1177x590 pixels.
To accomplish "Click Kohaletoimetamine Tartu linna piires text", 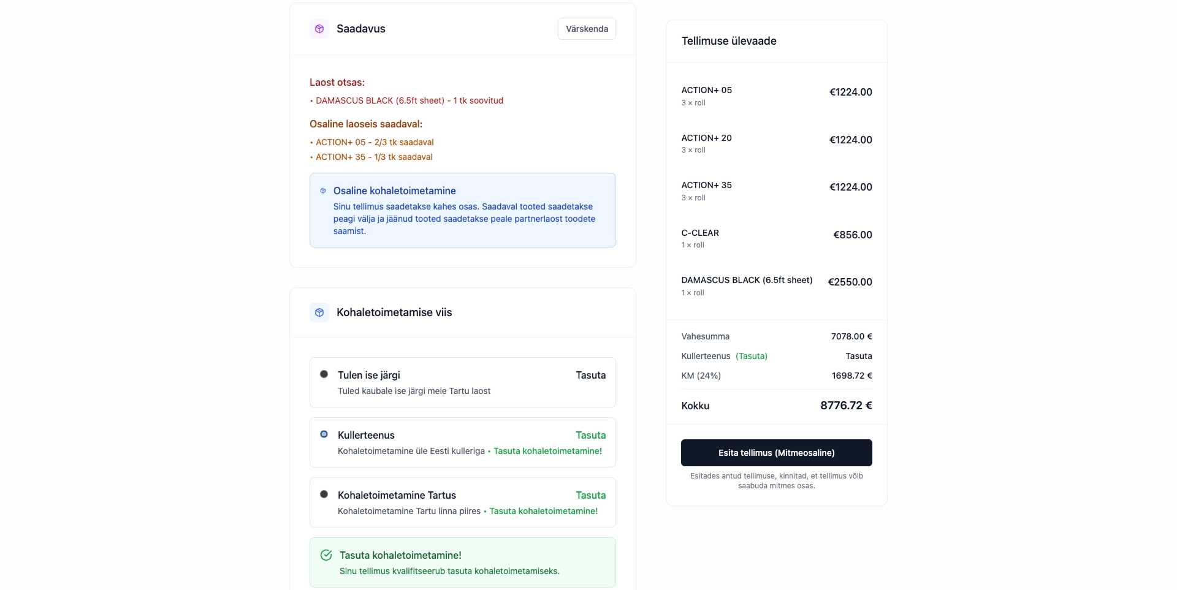I will click(409, 511).
